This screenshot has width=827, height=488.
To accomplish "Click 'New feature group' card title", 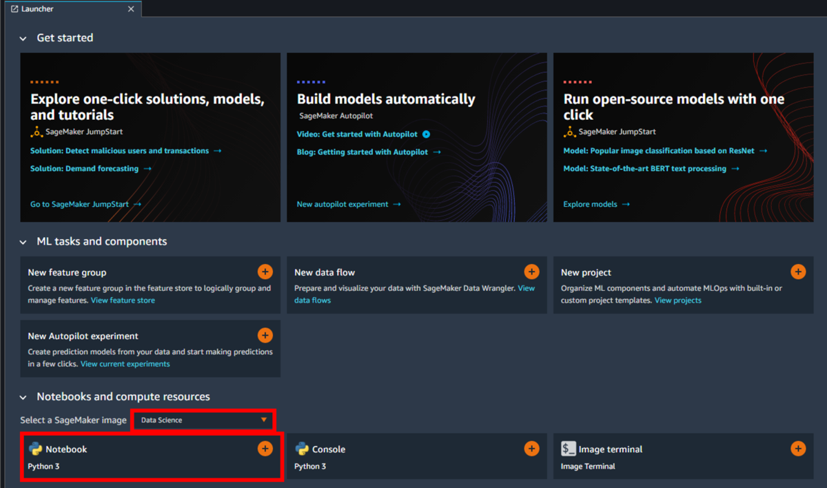I will 67,272.
